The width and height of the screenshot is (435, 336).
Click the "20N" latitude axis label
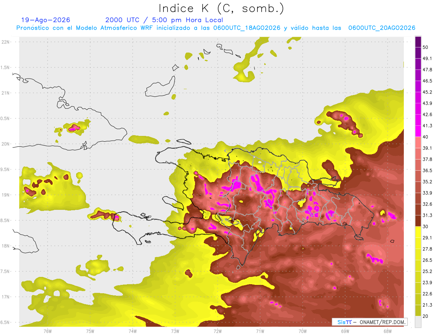(x=6, y=144)
